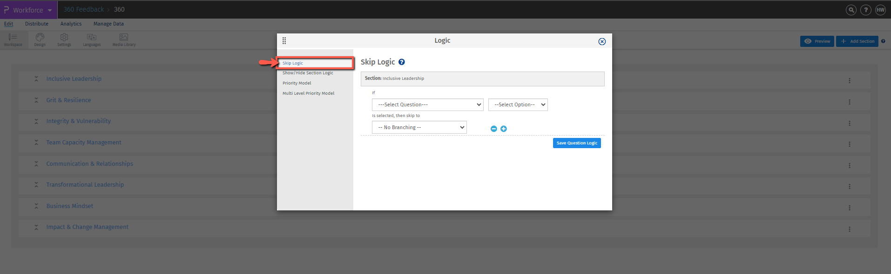Click the blue plus add condition icon
This screenshot has height=274, width=891.
click(x=504, y=129)
